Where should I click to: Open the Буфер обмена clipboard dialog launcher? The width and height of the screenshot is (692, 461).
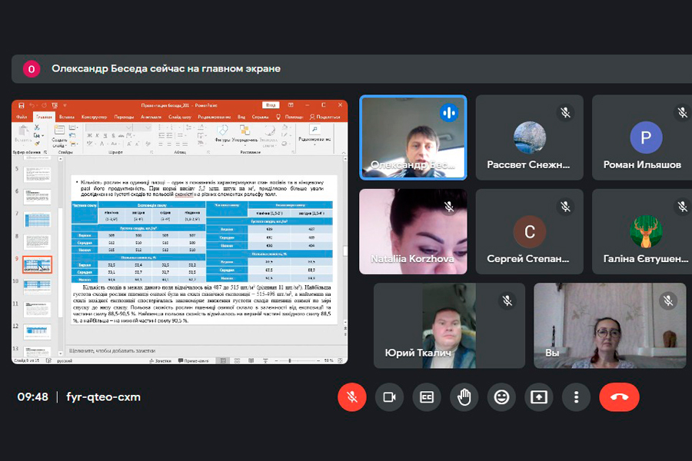pyautogui.click(x=45, y=152)
